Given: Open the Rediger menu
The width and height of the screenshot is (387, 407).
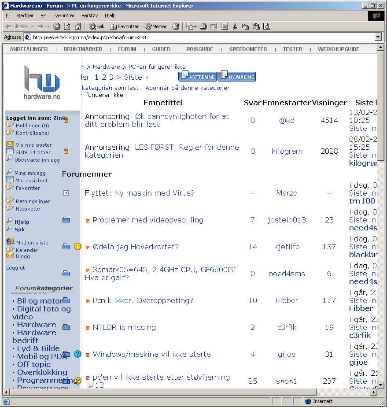Looking at the screenshot, I should tap(25, 15).
